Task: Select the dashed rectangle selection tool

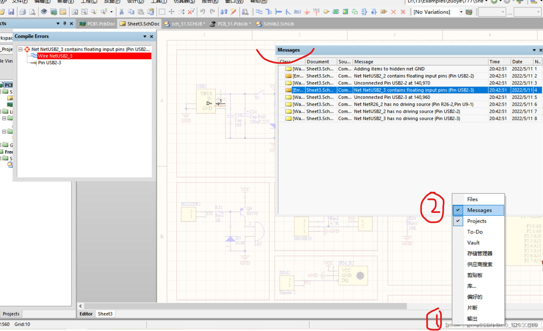Action: [x=162, y=12]
